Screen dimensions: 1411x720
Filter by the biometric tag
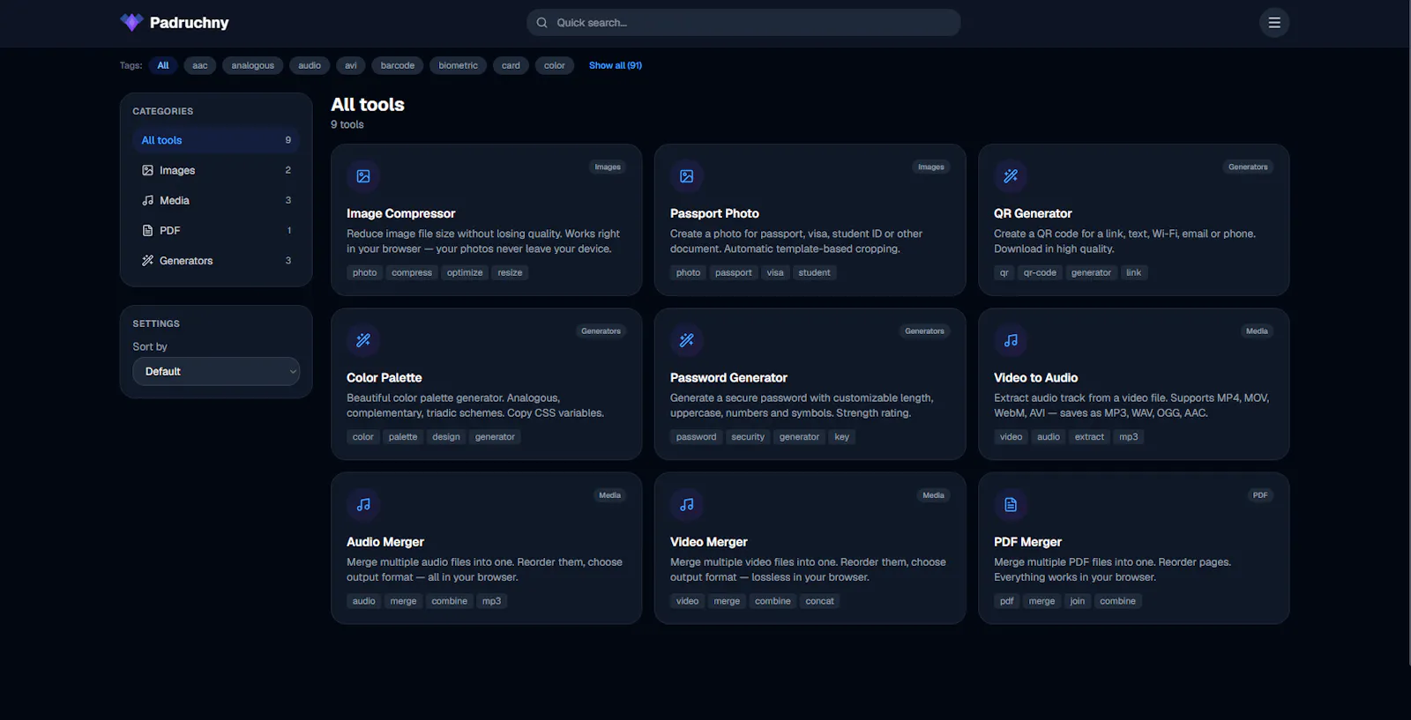click(459, 65)
